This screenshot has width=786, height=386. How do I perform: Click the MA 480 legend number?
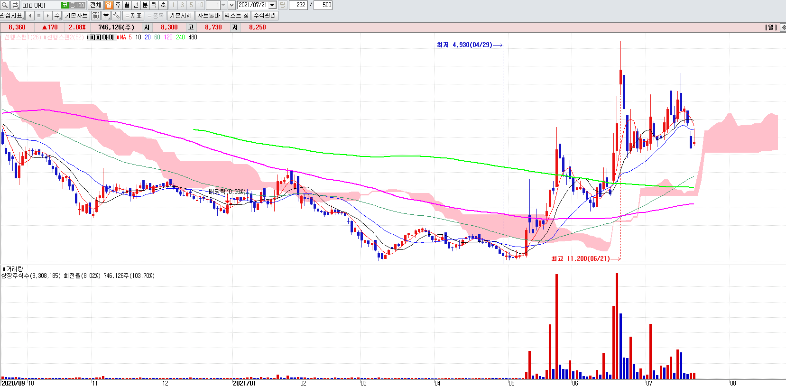[x=193, y=37]
